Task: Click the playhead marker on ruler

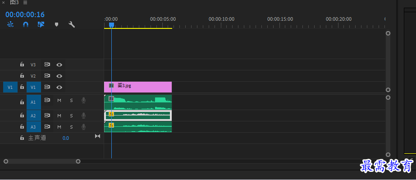Action: [111, 25]
